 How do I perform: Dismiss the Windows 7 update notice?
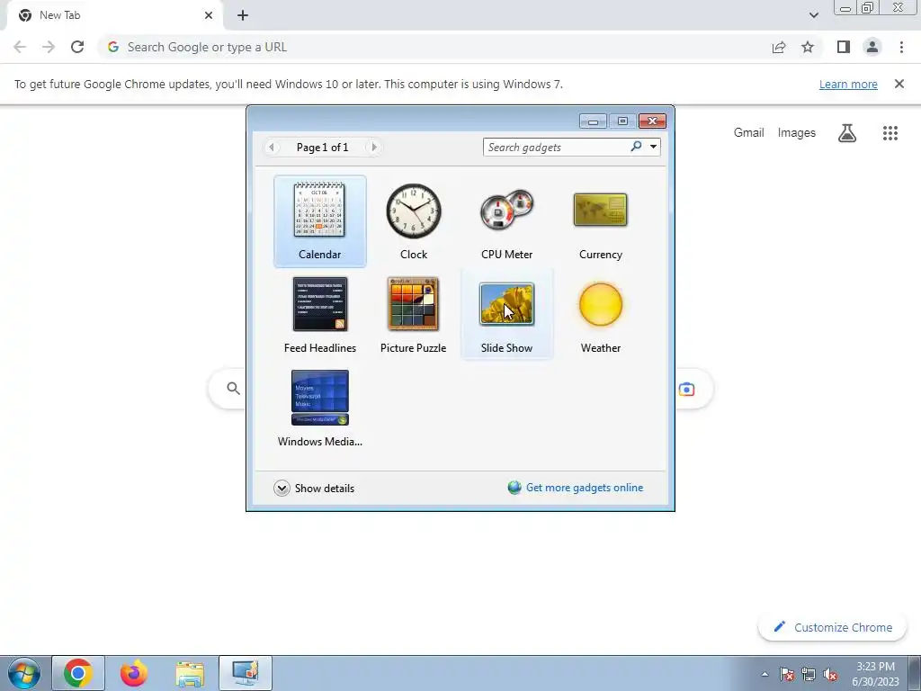click(x=899, y=84)
